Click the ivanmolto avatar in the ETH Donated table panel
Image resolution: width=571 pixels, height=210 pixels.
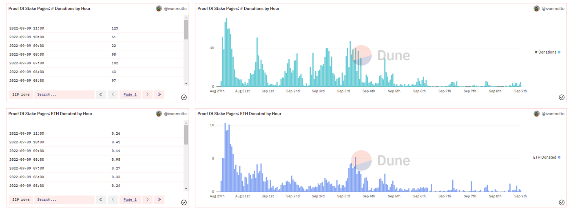[x=159, y=114]
